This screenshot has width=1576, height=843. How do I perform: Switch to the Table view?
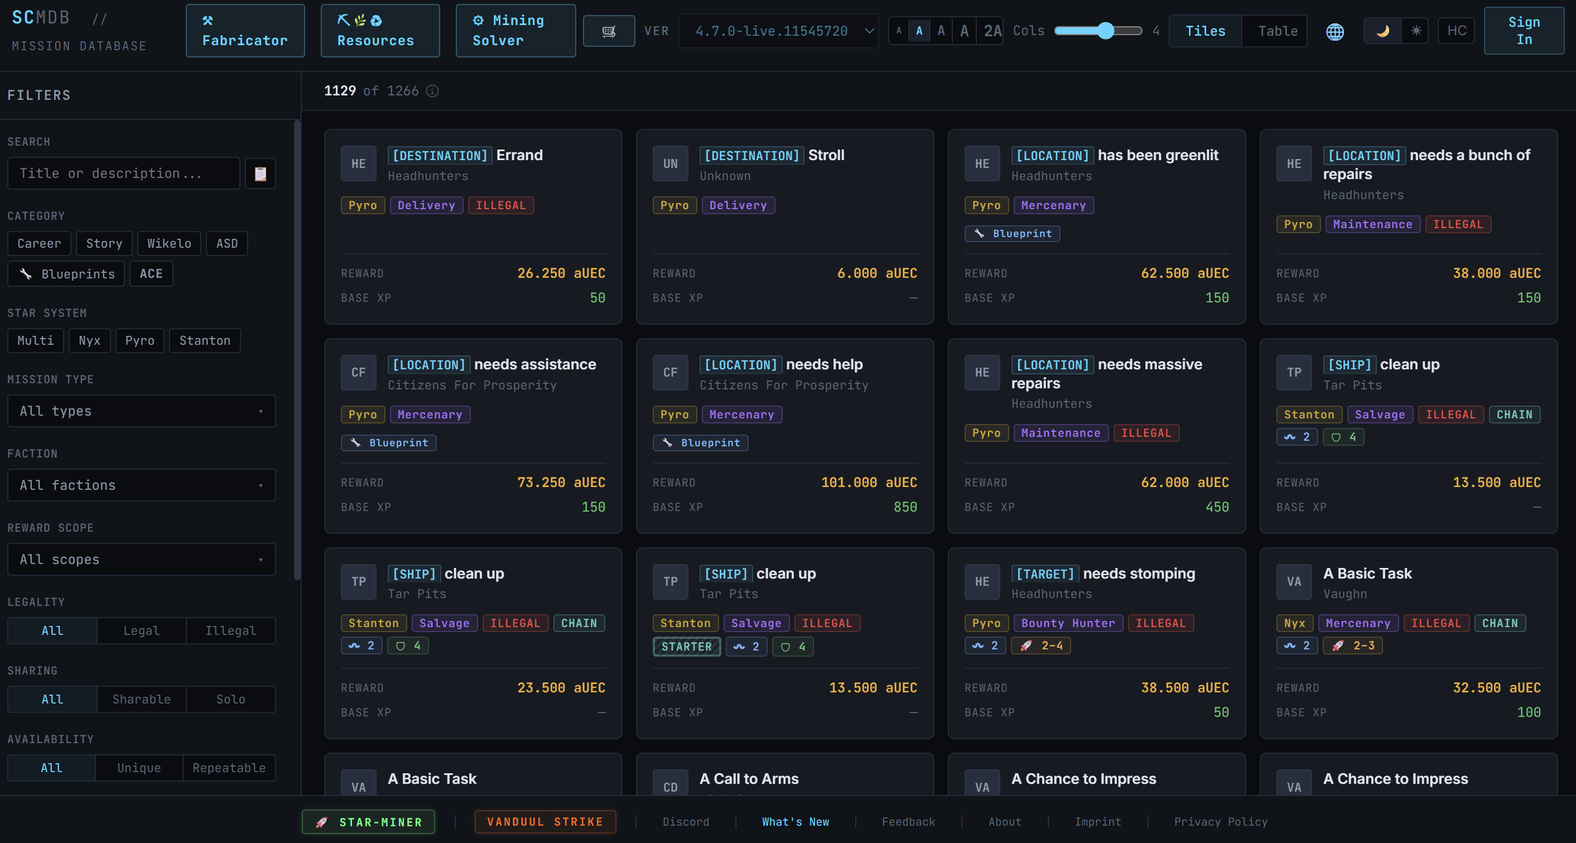click(x=1277, y=31)
